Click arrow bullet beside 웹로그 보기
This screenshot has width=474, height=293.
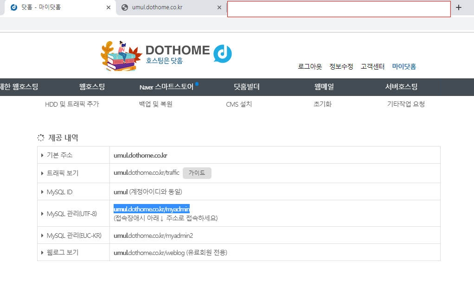[42, 253]
